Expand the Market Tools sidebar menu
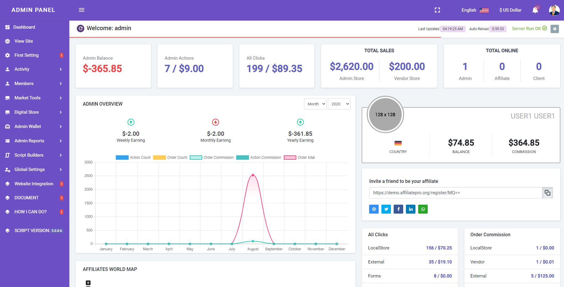Screen dimensions: 564x287 pyautogui.click(x=35, y=98)
